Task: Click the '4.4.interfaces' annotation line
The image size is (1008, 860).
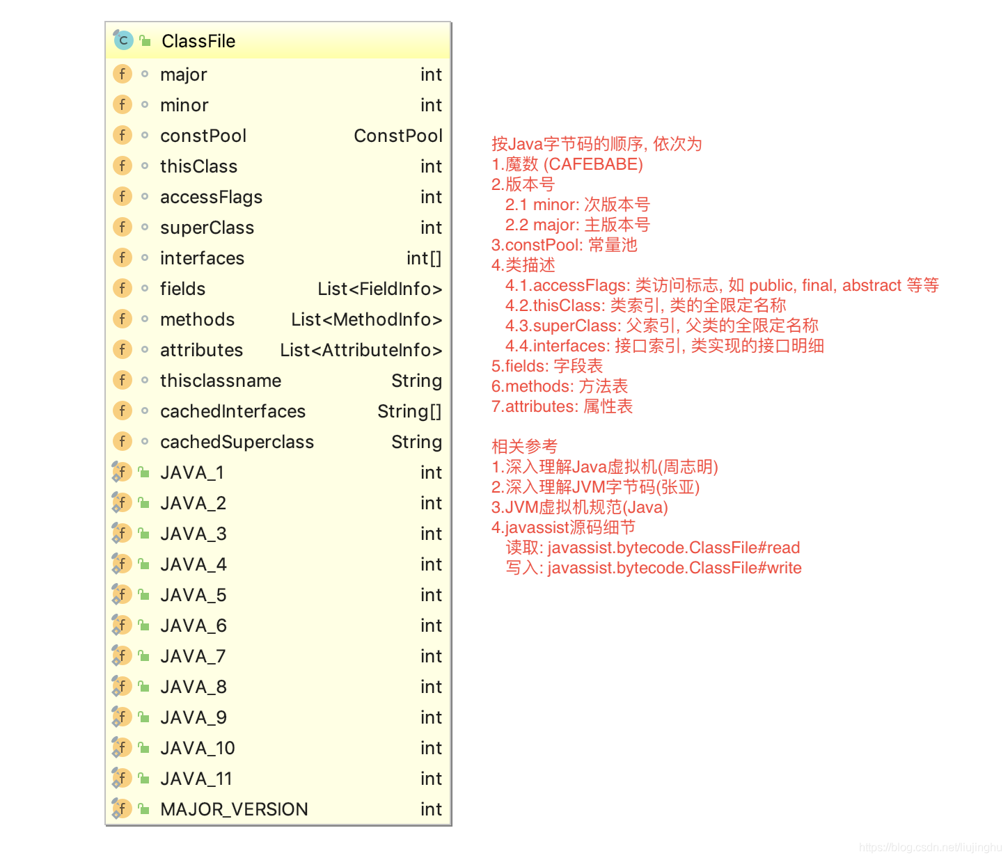Action: 665,346
